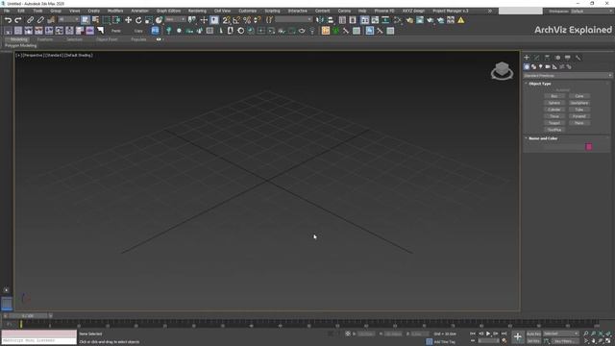Select the Shapes category icon
The image size is (615, 346).
(x=534, y=67)
